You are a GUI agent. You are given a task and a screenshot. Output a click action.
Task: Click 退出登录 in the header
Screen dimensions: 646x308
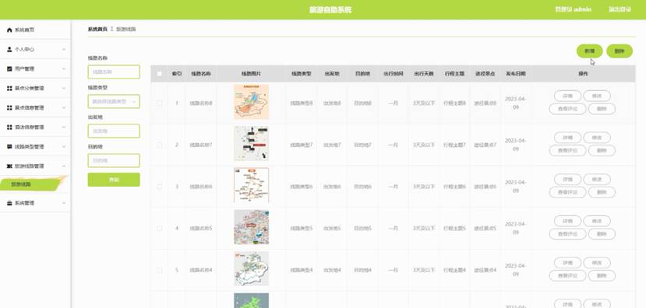point(620,9)
